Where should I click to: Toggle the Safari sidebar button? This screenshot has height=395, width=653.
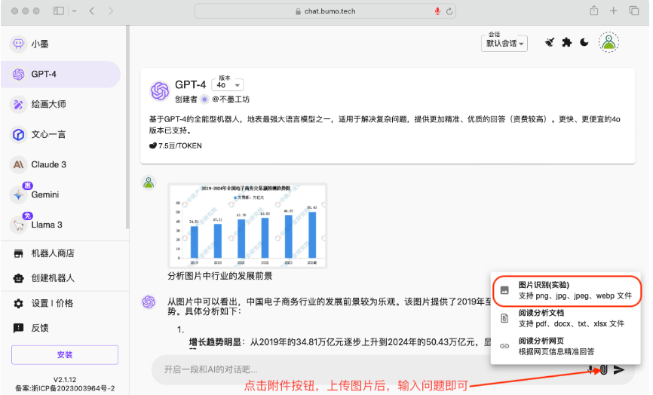point(59,11)
